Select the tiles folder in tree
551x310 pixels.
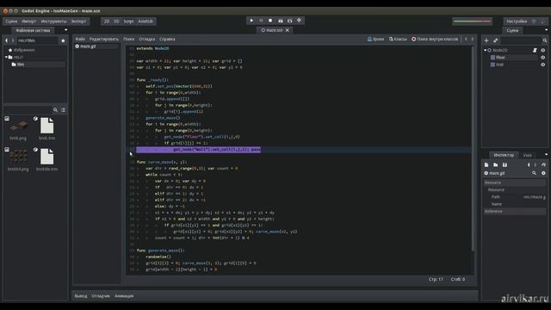tap(38, 65)
